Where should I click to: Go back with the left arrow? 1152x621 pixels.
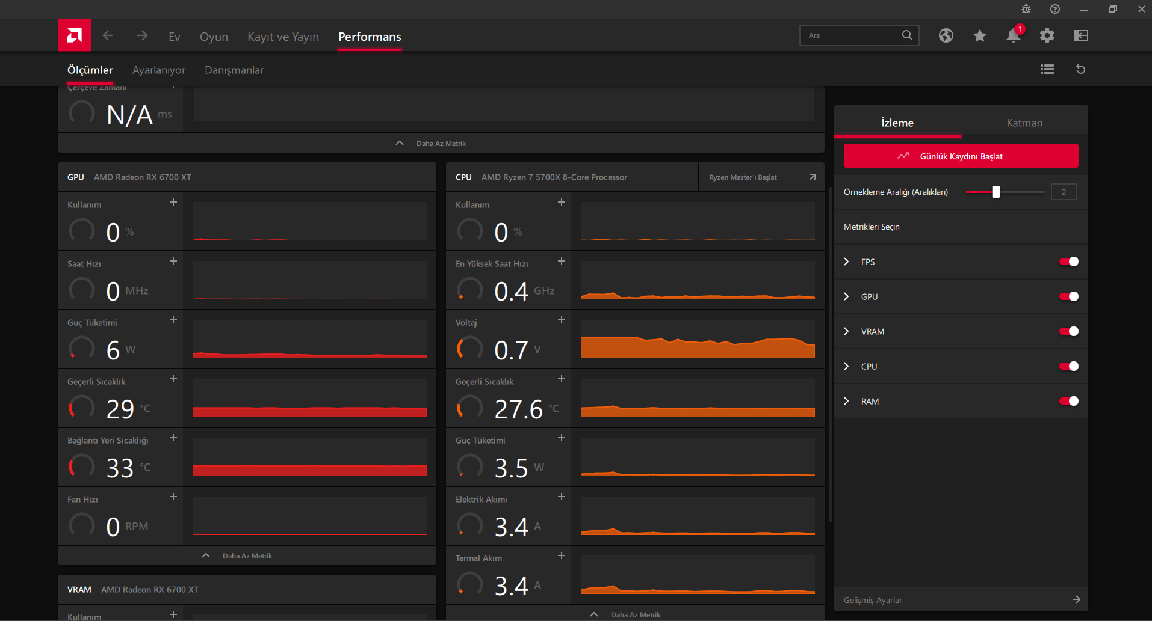click(x=108, y=36)
